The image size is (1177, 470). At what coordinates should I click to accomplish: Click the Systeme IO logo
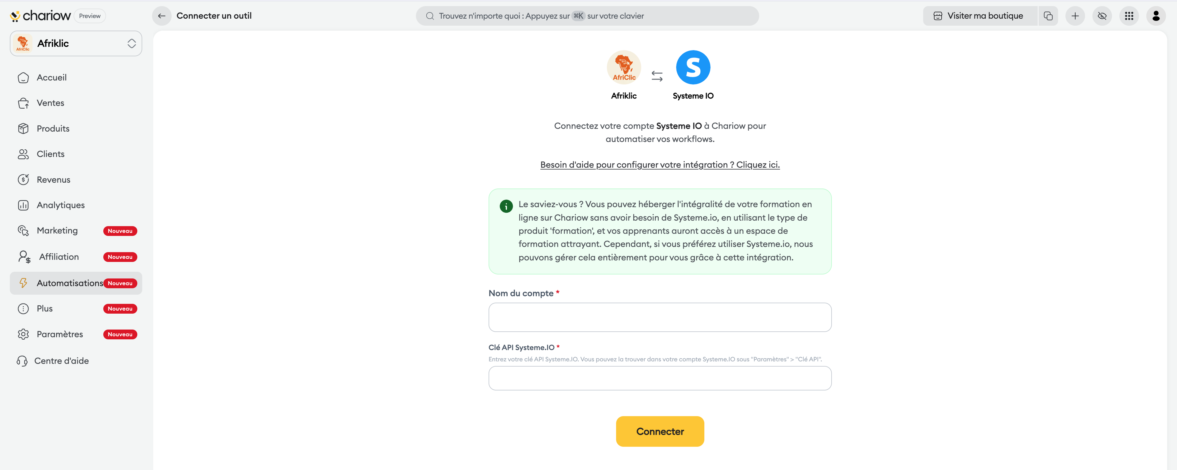point(693,68)
